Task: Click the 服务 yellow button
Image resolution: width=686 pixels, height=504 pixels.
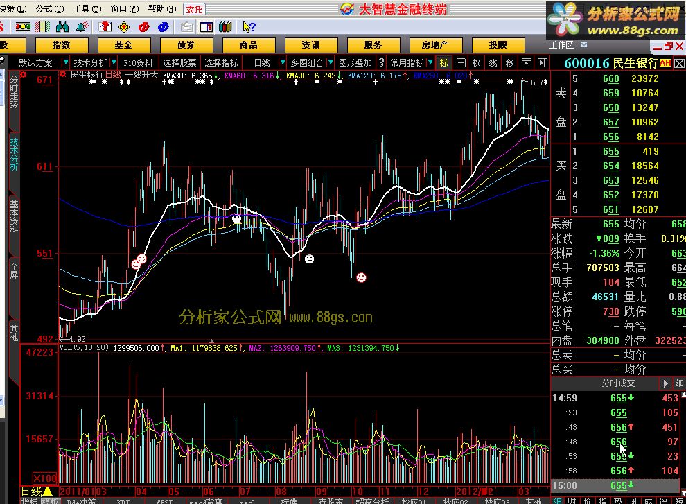Action: coord(373,45)
